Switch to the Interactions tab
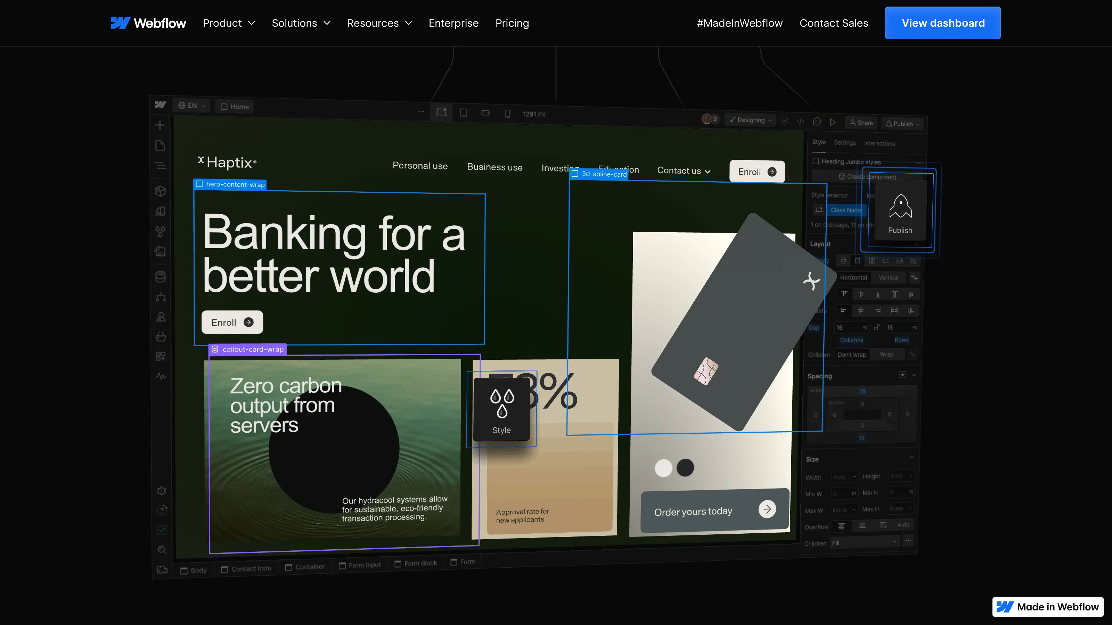Screen dimensions: 1112x625 pos(879,143)
